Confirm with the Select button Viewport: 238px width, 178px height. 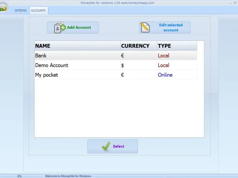point(112,146)
